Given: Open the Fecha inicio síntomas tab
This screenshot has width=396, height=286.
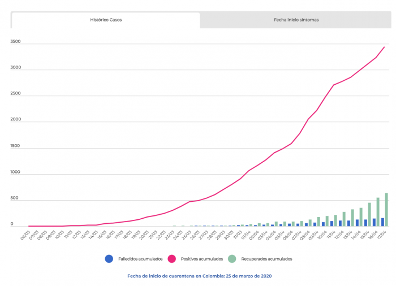Looking at the screenshot, I should [x=296, y=20].
